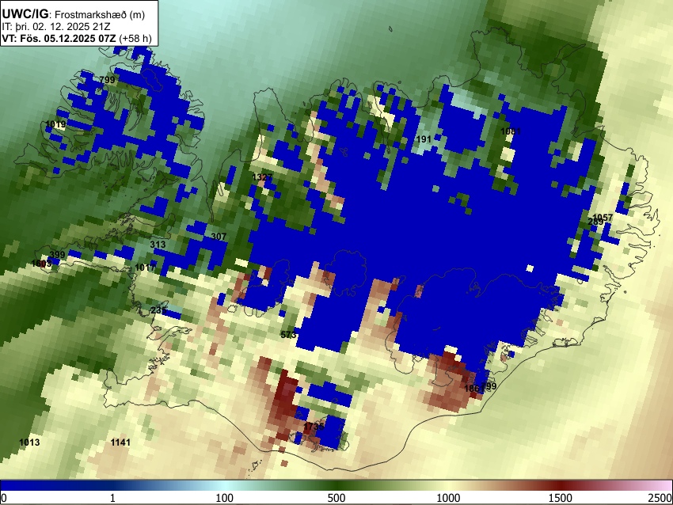Click the 1735 value label
Viewport: 673px width, 505px height.
[314, 427]
